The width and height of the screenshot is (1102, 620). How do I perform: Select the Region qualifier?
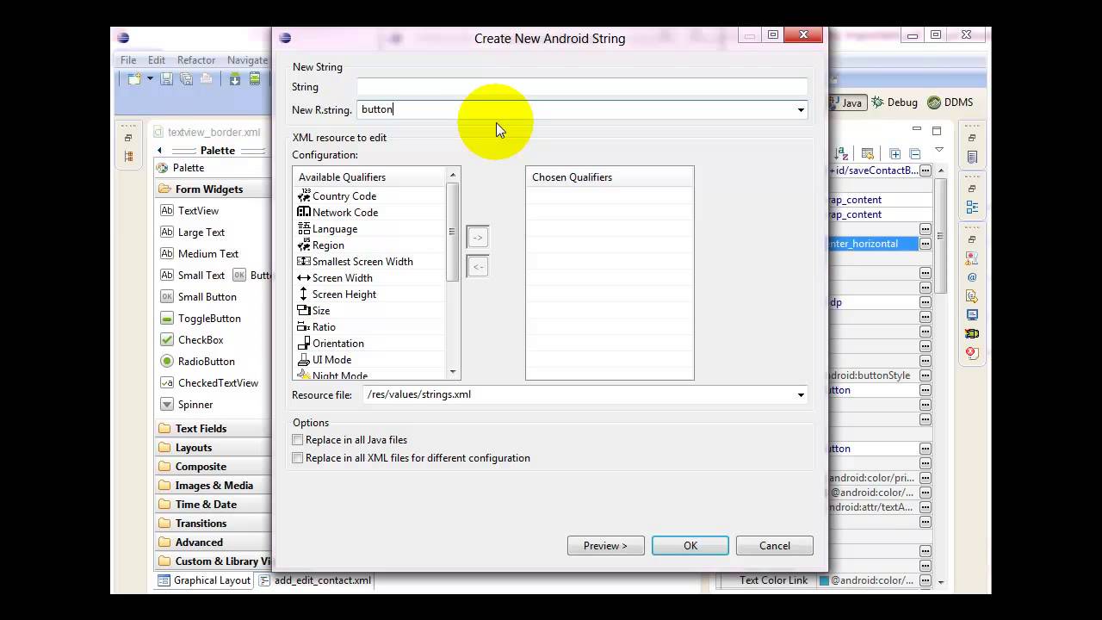320,245
